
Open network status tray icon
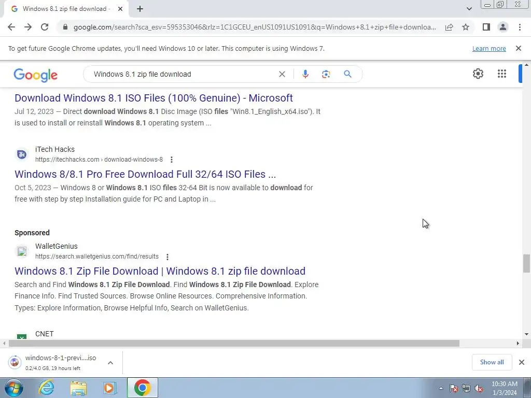click(466, 388)
